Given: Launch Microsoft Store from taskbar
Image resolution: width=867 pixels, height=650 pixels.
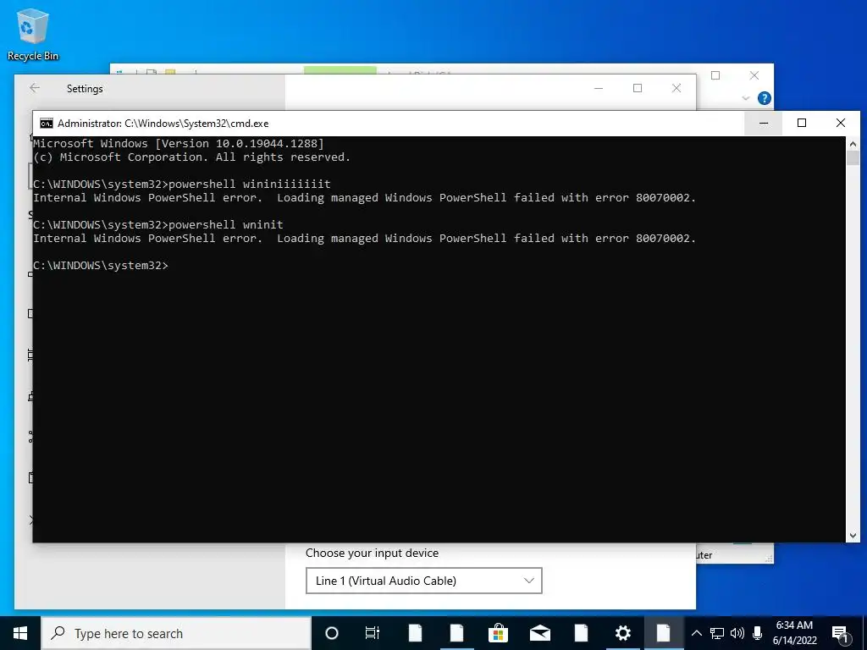Looking at the screenshot, I should [498, 633].
